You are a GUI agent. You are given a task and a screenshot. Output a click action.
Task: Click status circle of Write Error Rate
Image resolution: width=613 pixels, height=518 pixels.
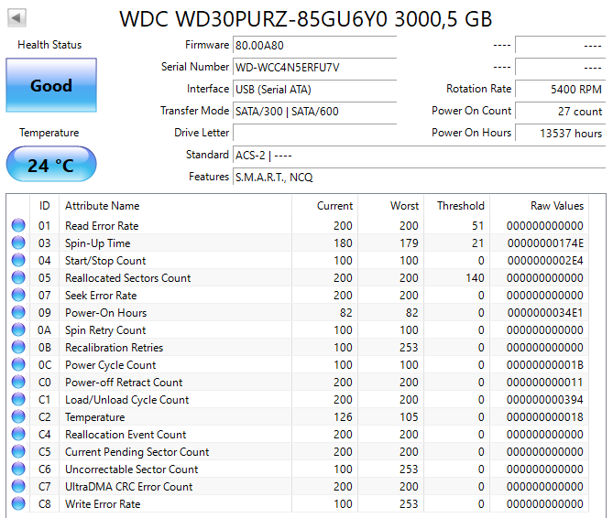[18, 503]
